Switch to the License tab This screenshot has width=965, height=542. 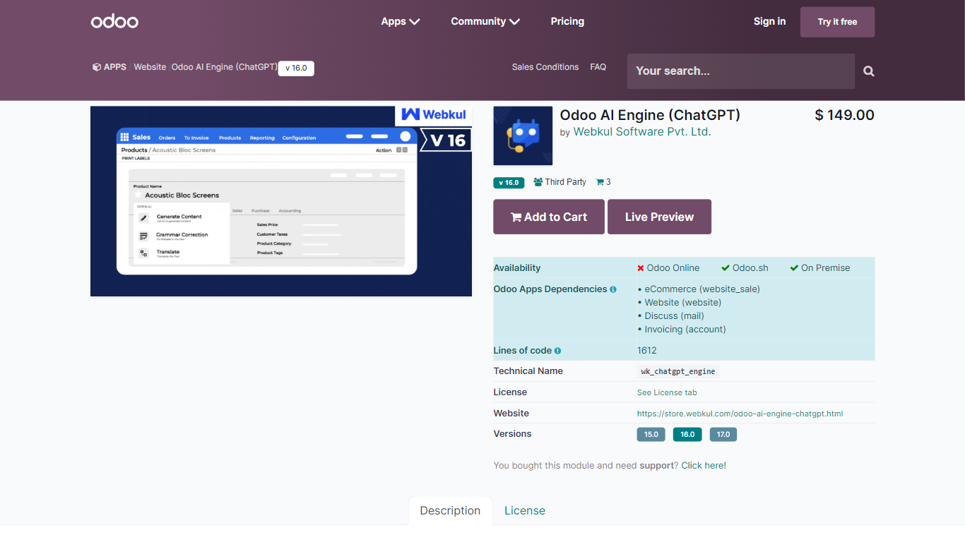(524, 510)
